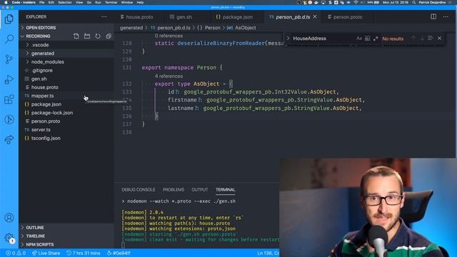The height and width of the screenshot is (257, 457).
Task: Click the 0 references code lens
Action: tap(169, 36)
